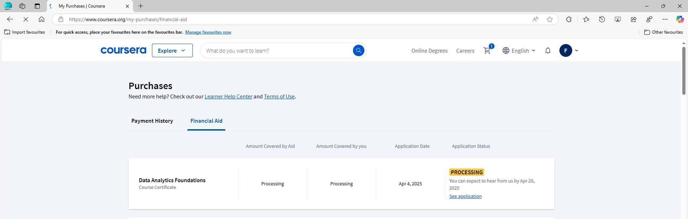Open the browser extensions icon

569,19
